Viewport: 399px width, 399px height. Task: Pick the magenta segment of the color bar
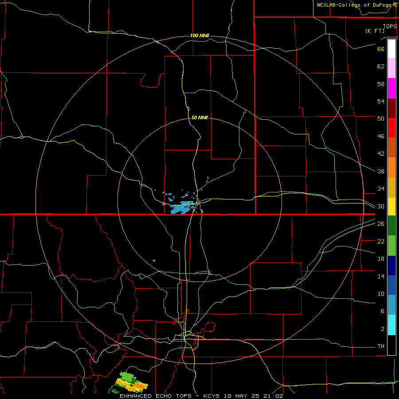click(x=391, y=88)
